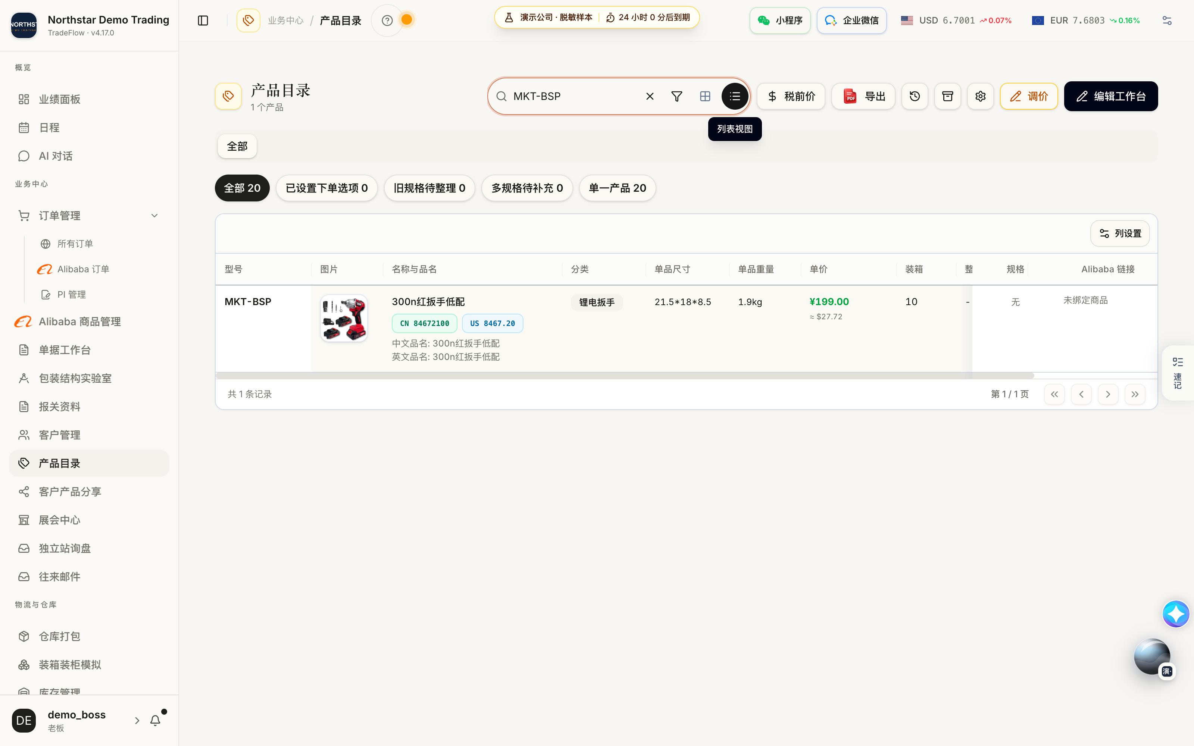Image resolution: width=1194 pixels, height=746 pixels.
Task: Collapse the 订单管理 menu chevron
Action: click(x=154, y=216)
